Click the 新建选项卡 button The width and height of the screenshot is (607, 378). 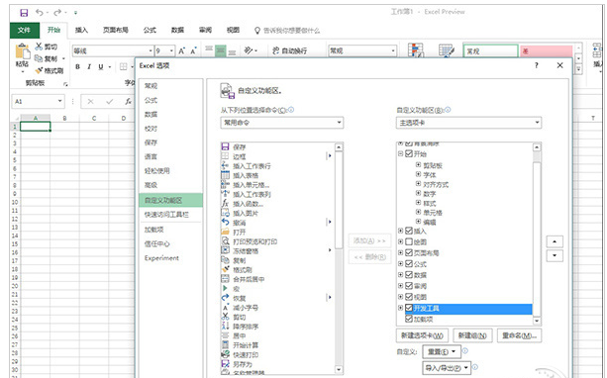[422, 335]
